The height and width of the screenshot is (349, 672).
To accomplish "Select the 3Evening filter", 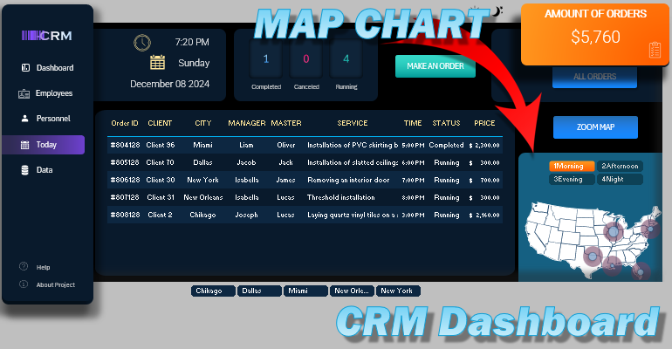I will pos(572,180).
